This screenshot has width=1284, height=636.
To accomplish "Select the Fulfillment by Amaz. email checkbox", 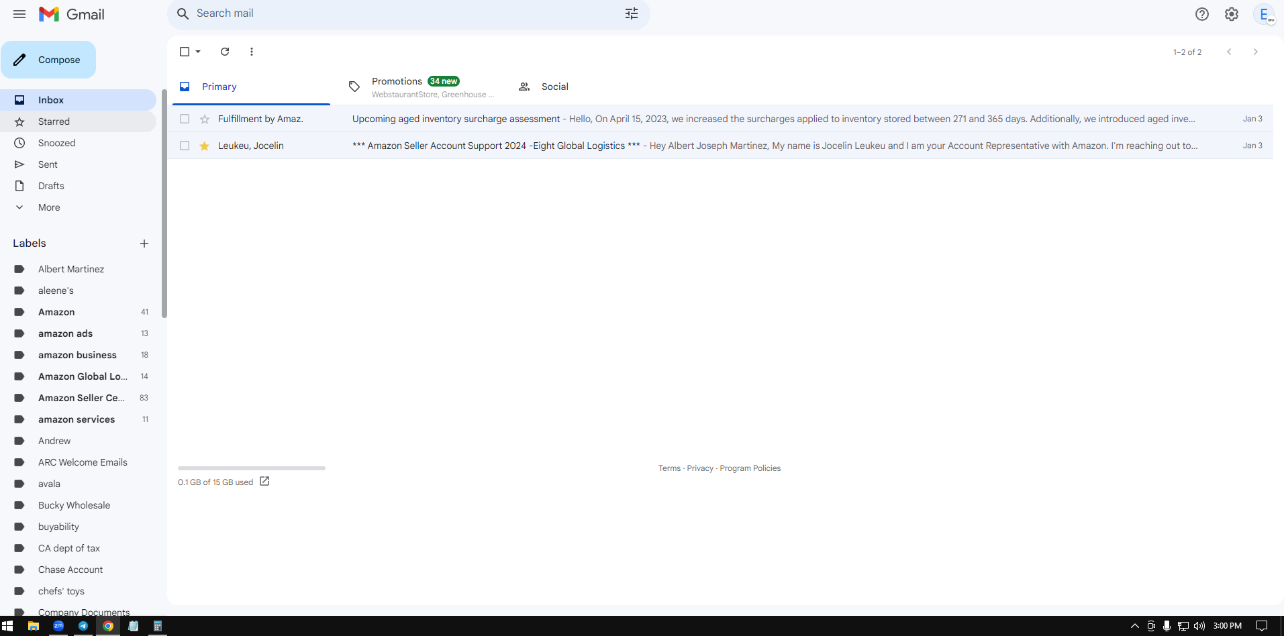I will (185, 119).
